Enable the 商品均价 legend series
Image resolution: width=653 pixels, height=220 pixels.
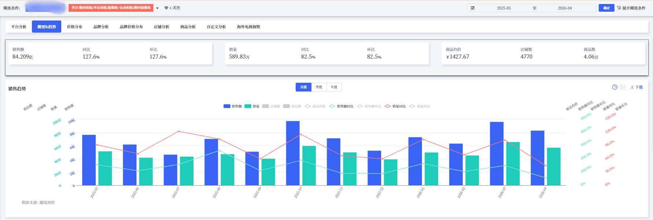click(x=315, y=106)
